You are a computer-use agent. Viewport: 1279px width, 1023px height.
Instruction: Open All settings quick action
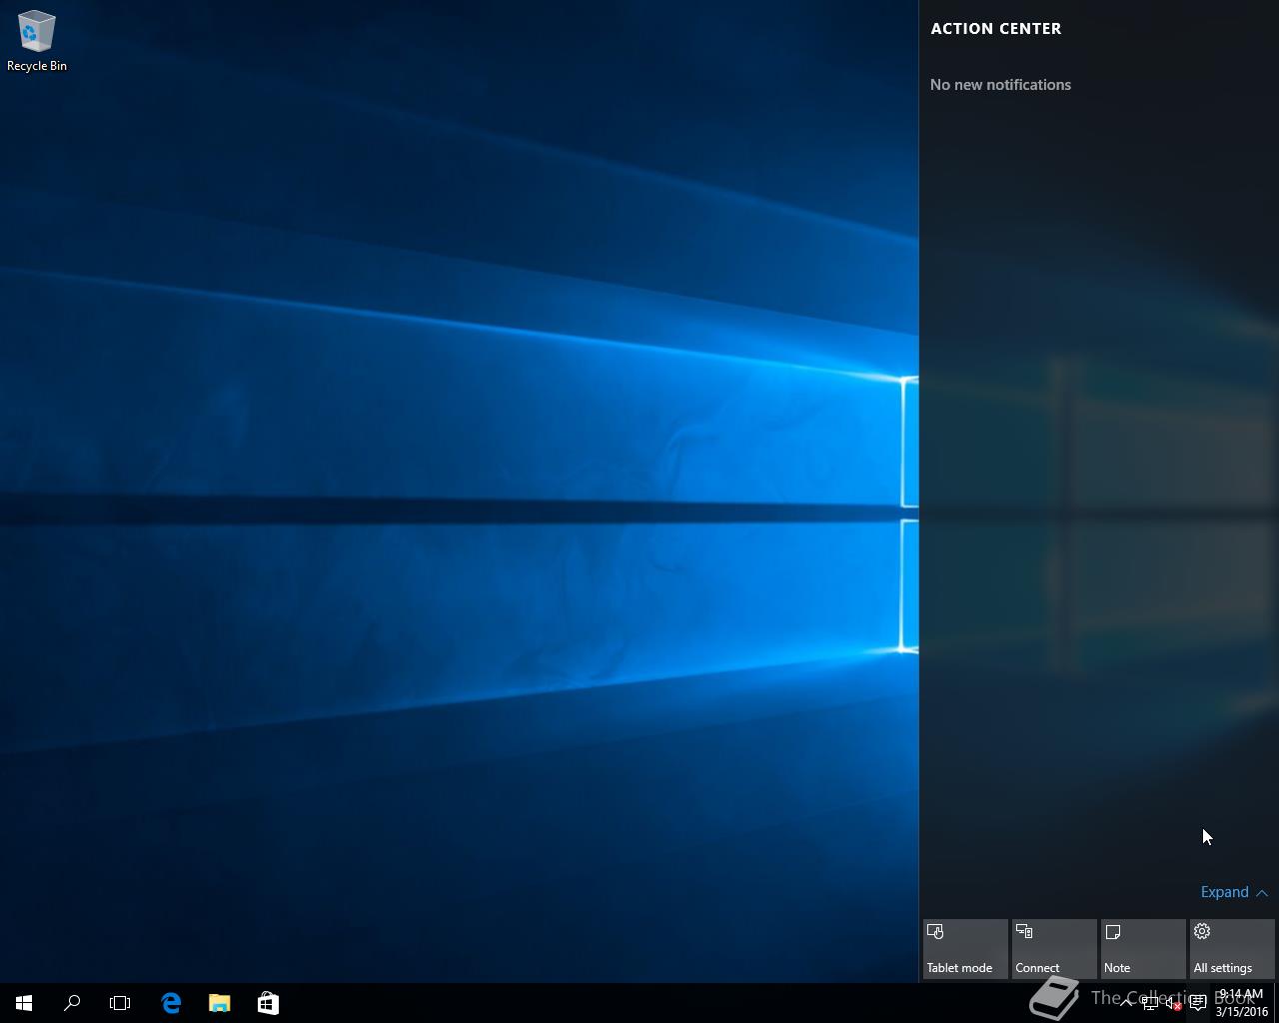pos(1232,949)
